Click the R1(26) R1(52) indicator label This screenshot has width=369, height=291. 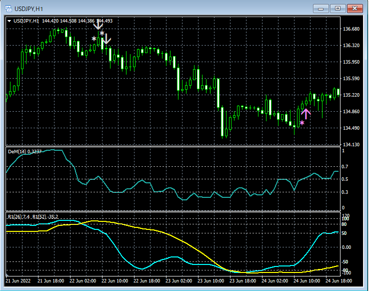(32, 216)
